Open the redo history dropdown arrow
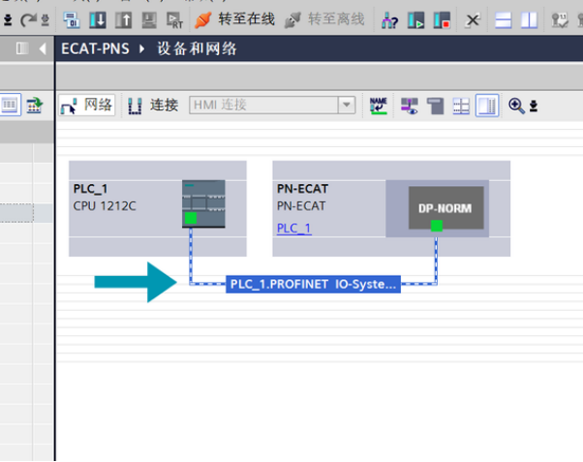The image size is (583, 462). 45,19
